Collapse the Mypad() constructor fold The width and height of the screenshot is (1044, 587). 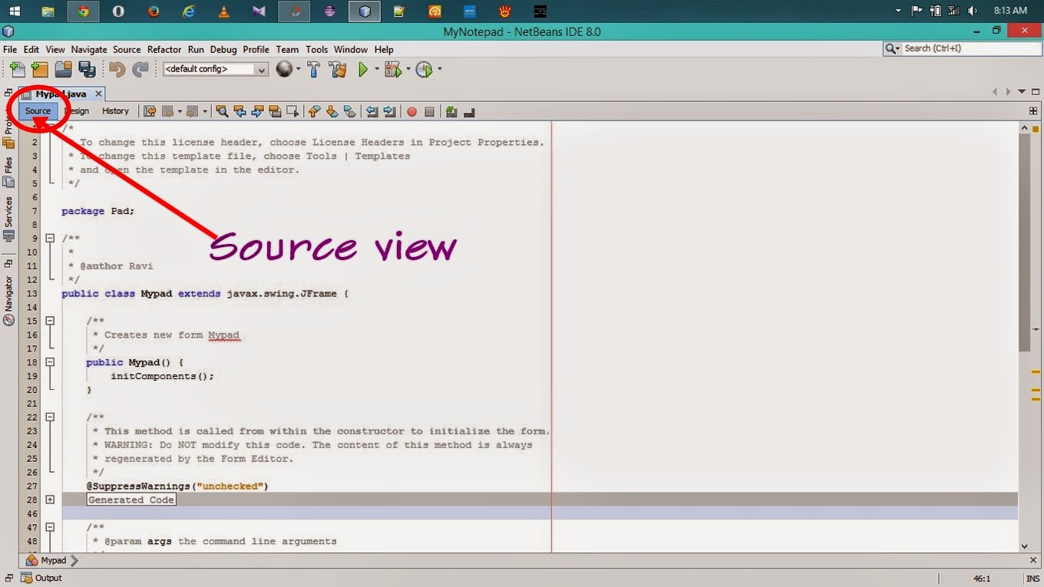coord(51,362)
